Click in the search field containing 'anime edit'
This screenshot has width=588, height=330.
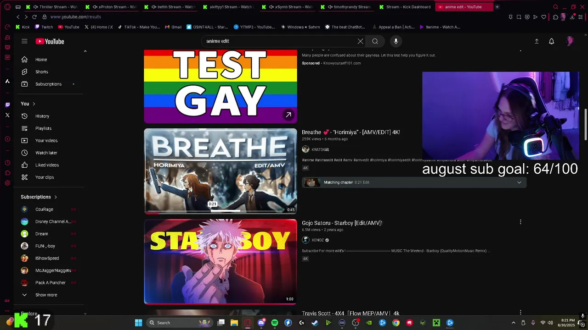280,41
